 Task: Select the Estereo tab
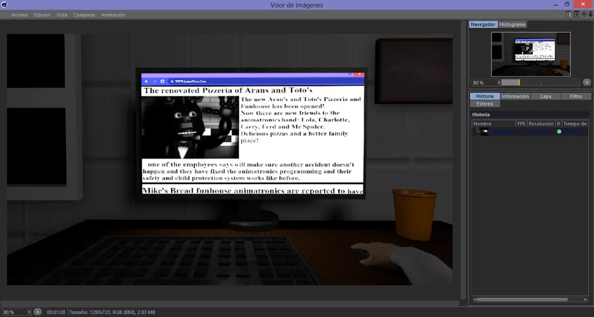pos(484,104)
